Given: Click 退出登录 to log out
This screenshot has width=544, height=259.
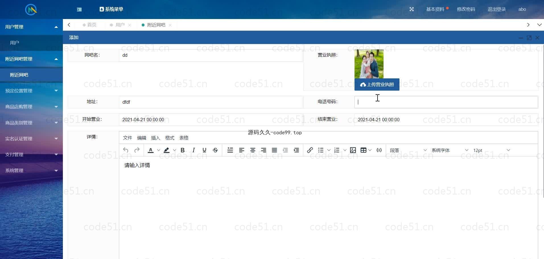Looking at the screenshot, I should point(497,9).
